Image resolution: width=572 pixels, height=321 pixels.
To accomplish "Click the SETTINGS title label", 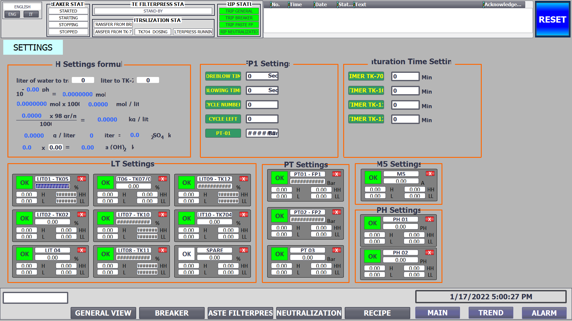I will [x=33, y=48].
